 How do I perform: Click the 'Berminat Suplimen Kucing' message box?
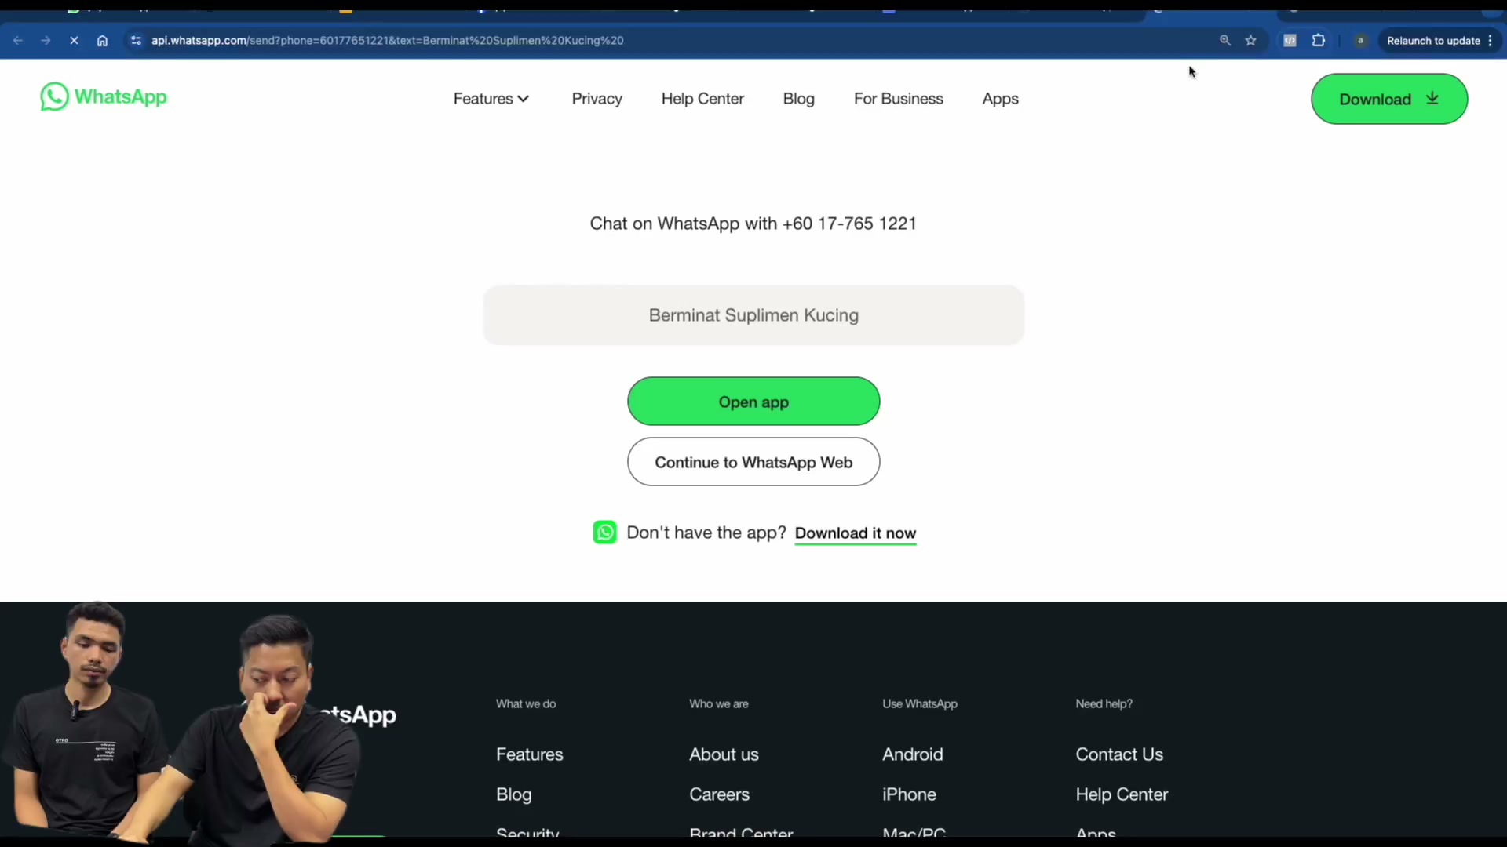tap(753, 315)
